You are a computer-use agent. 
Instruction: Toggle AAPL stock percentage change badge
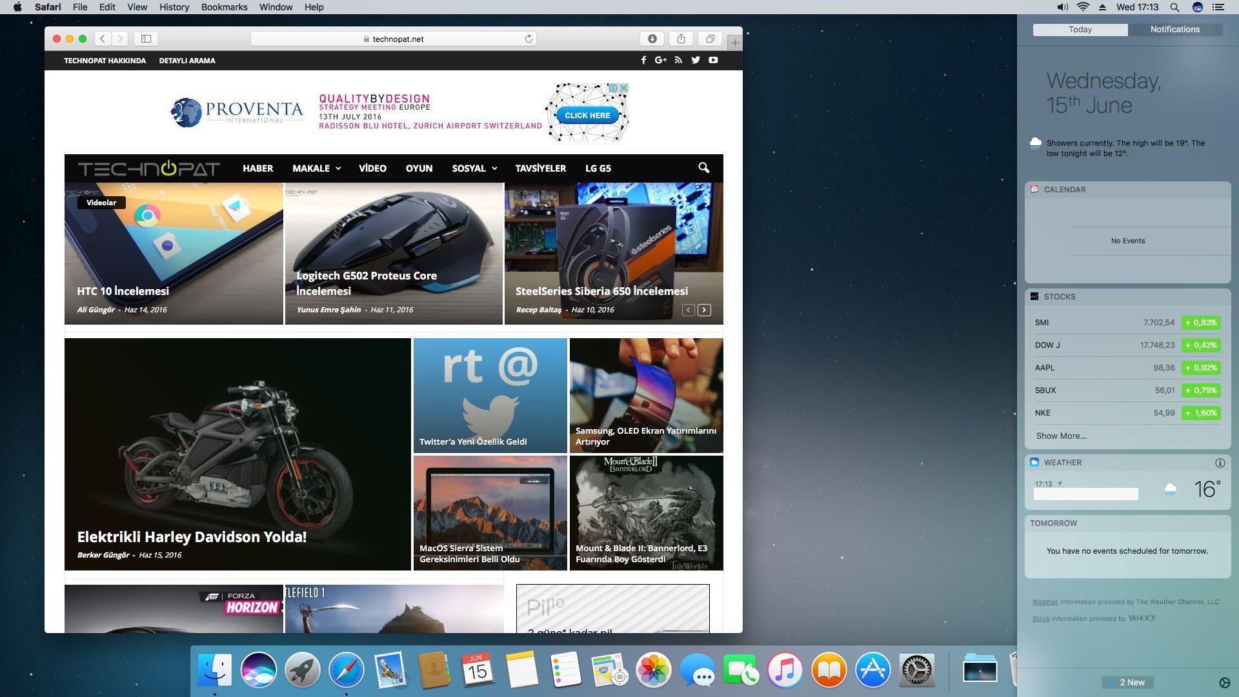[x=1201, y=368]
